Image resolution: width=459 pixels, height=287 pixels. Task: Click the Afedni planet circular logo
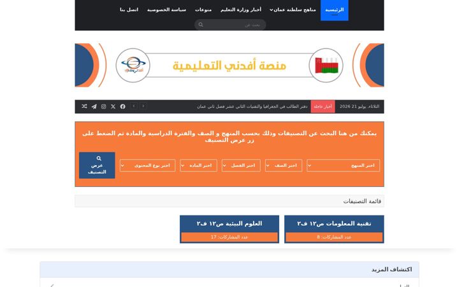pos(133,65)
